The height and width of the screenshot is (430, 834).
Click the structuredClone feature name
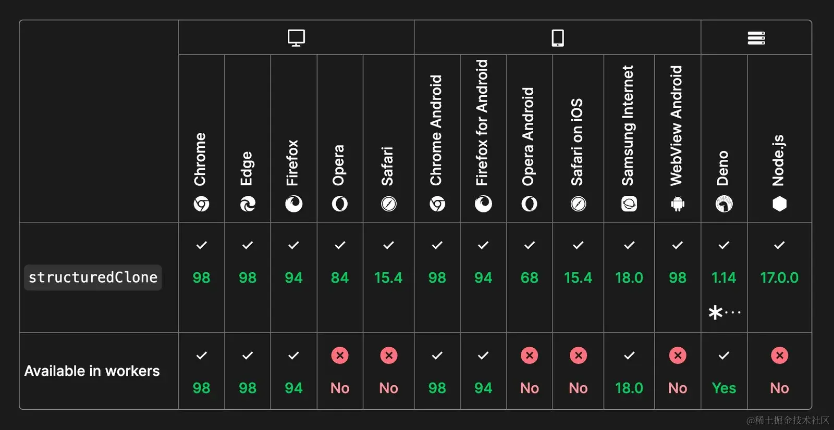tap(93, 277)
